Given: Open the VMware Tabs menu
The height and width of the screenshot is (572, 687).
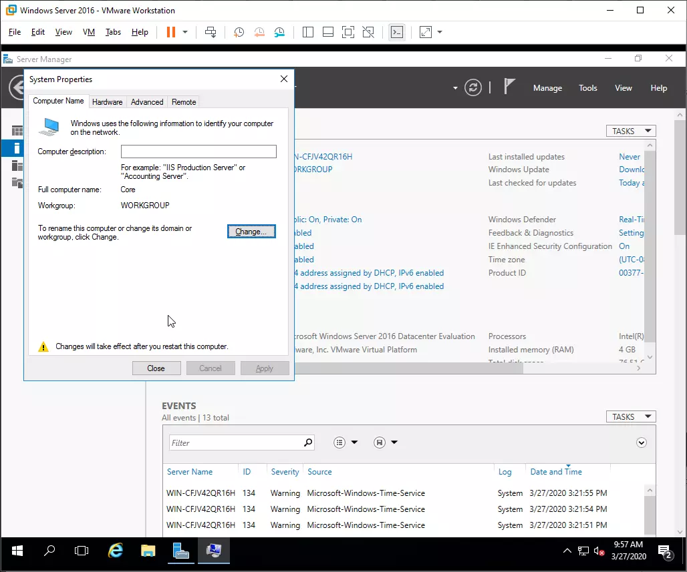Looking at the screenshot, I should (x=113, y=32).
